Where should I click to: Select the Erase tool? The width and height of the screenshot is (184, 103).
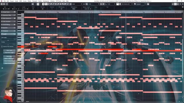pyautogui.click(x=51, y=4)
